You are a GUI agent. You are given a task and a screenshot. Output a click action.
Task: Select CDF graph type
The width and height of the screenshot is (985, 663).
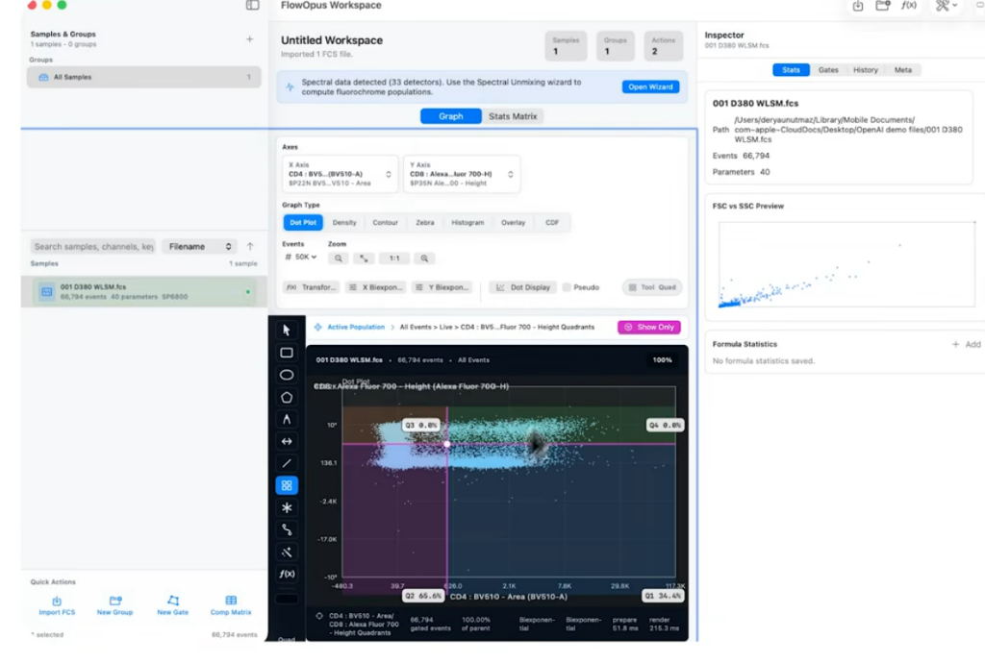pyautogui.click(x=552, y=223)
